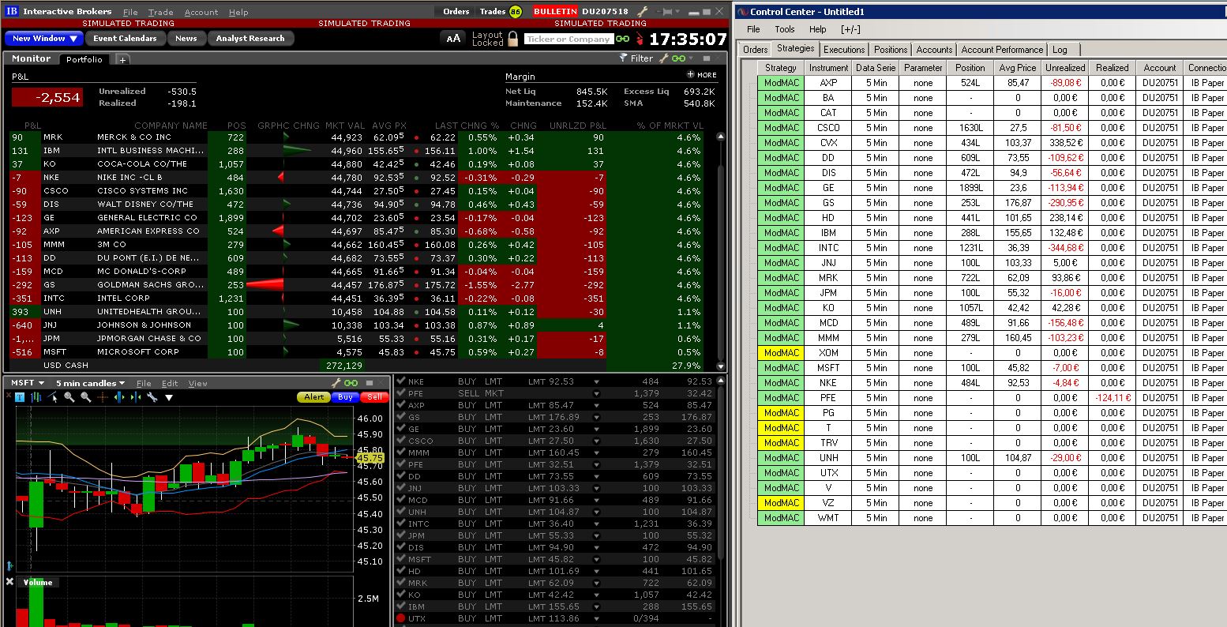Screen dimensions: 1227x627
Task: Click the yellow Alert button on chart
Action: pyautogui.click(x=313, y=397)
